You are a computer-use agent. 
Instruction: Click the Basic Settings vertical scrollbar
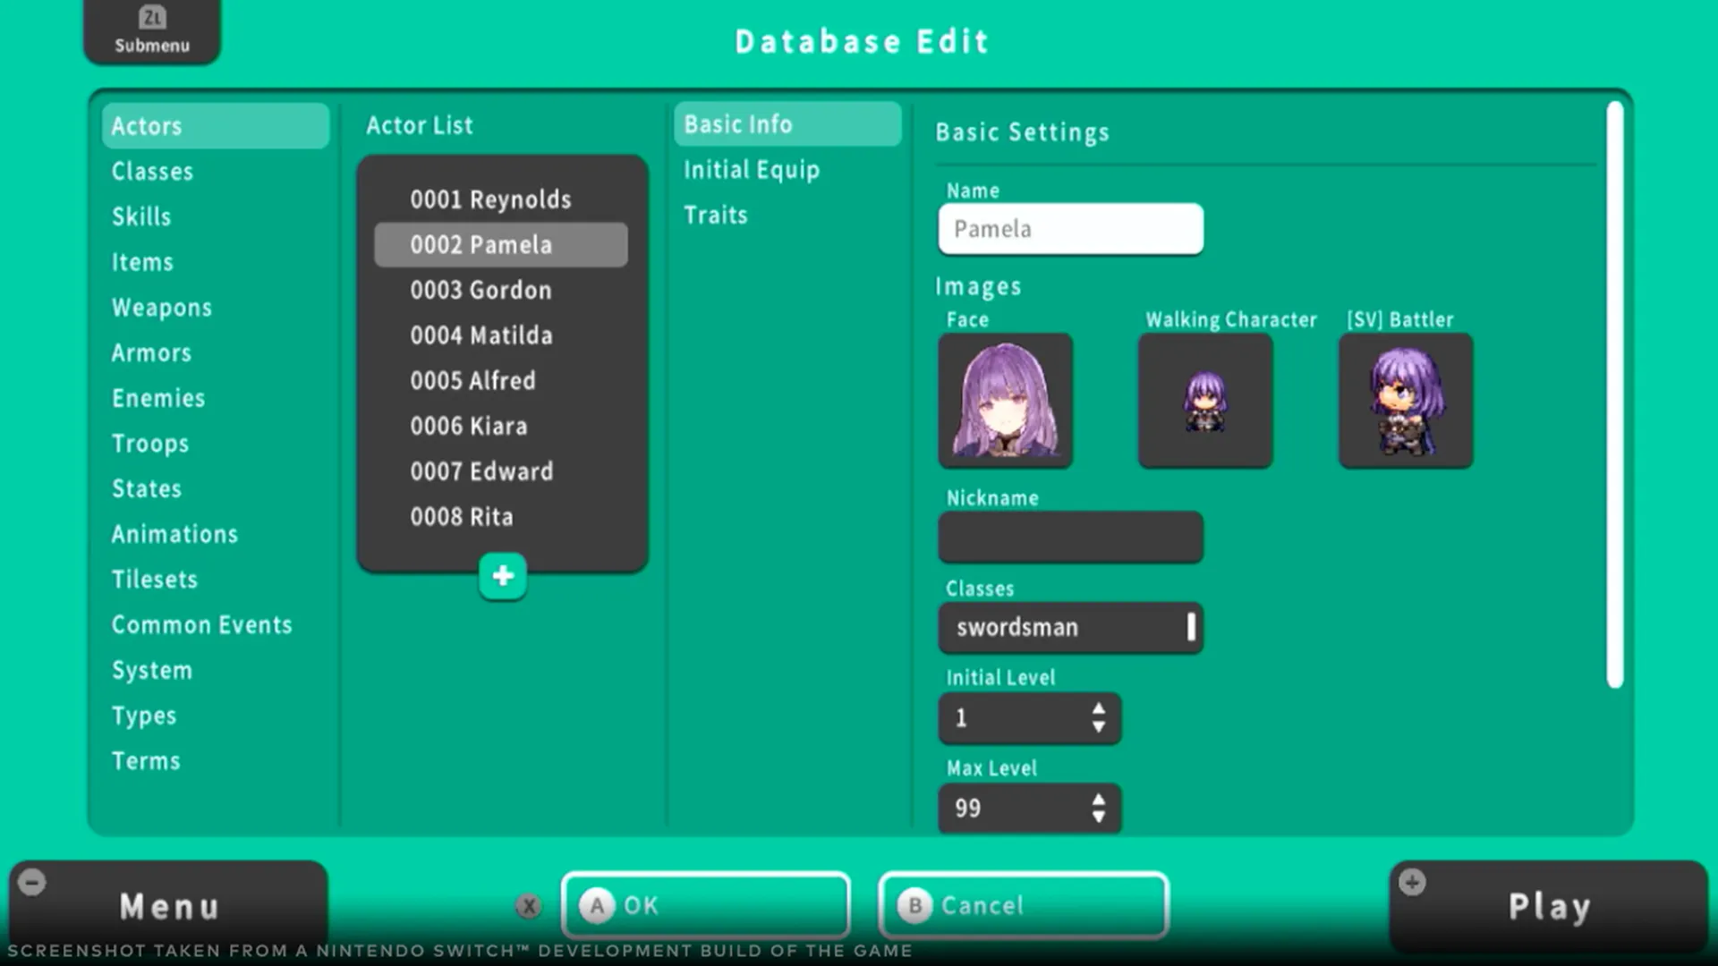click(x=1615, y=394)
